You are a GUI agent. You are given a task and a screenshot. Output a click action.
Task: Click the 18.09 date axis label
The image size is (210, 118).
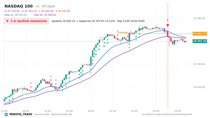26,111
